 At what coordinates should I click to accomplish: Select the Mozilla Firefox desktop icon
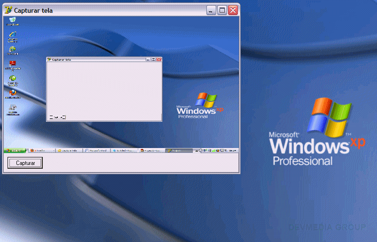(13, 93)
